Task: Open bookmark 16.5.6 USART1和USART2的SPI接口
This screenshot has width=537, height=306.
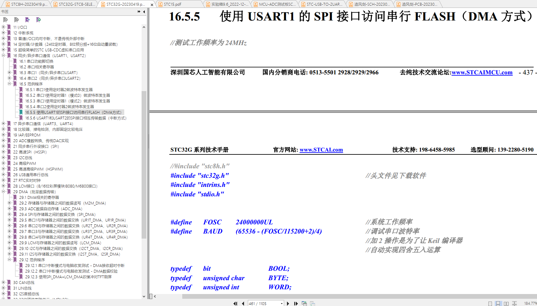Action: tap(76, 118)
